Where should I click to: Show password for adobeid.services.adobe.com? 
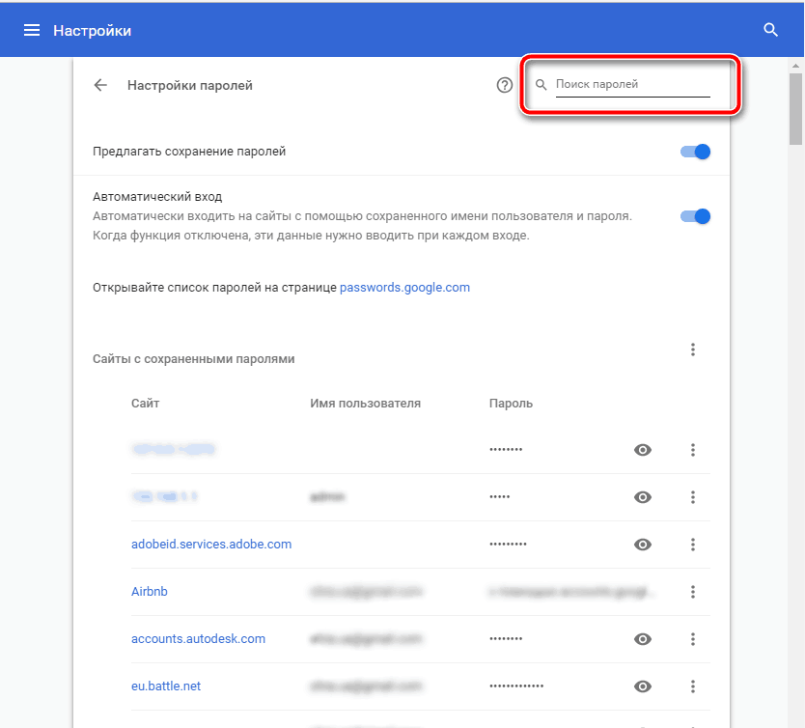pyautogui.click(x=643, y=545)
